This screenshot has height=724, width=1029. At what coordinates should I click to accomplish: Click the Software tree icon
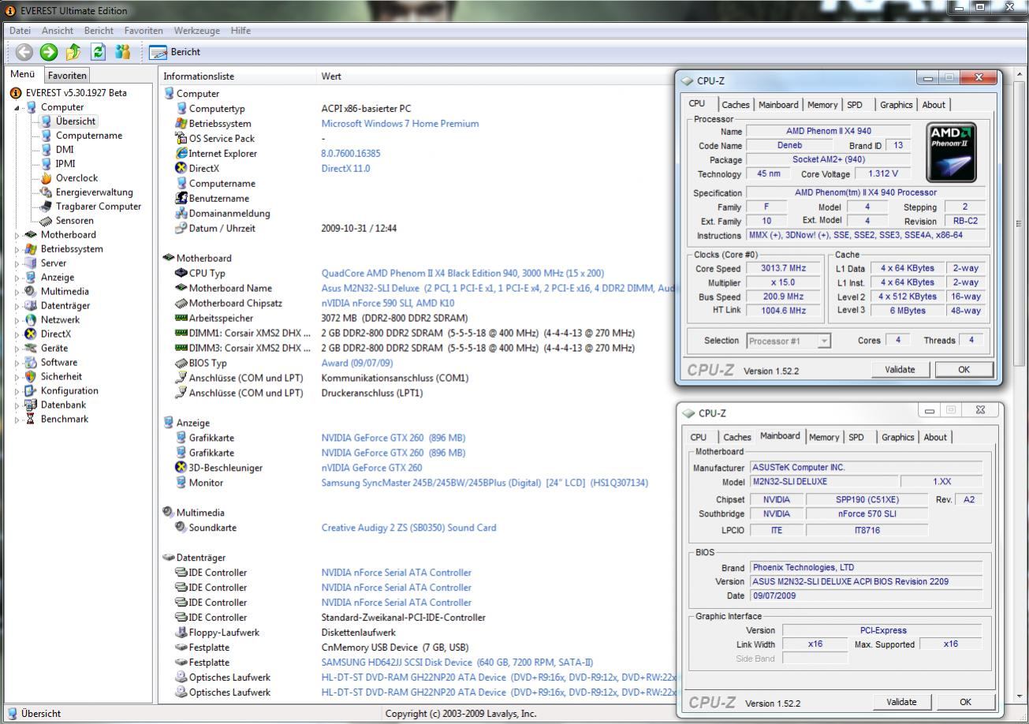click(32, 363)
